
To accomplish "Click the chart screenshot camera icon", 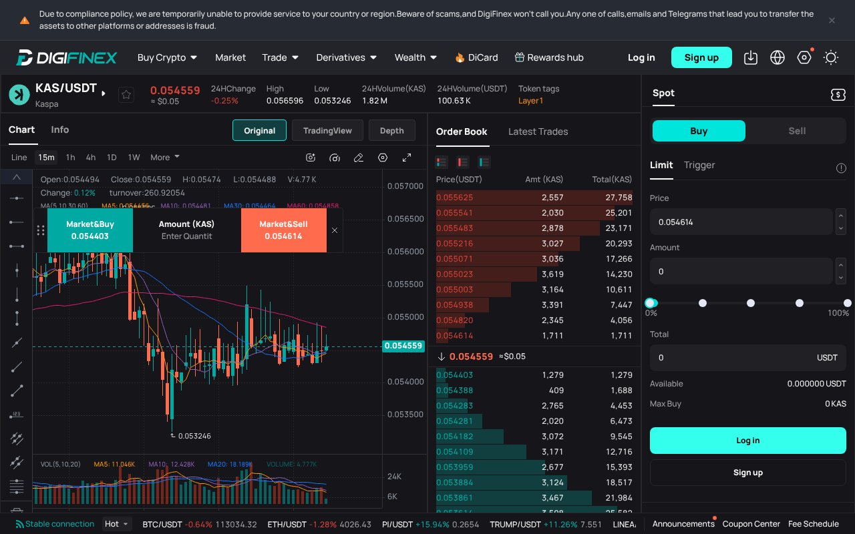I will 311,158.
